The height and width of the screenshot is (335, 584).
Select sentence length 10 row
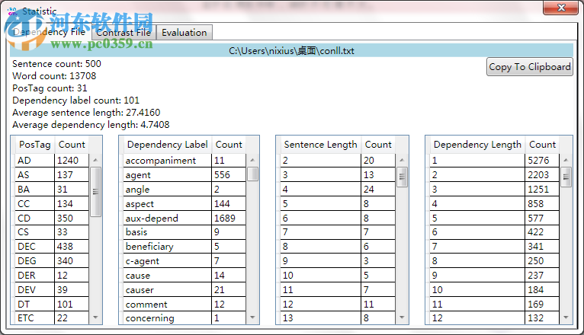pyautogui.click(x=338, y=276)
